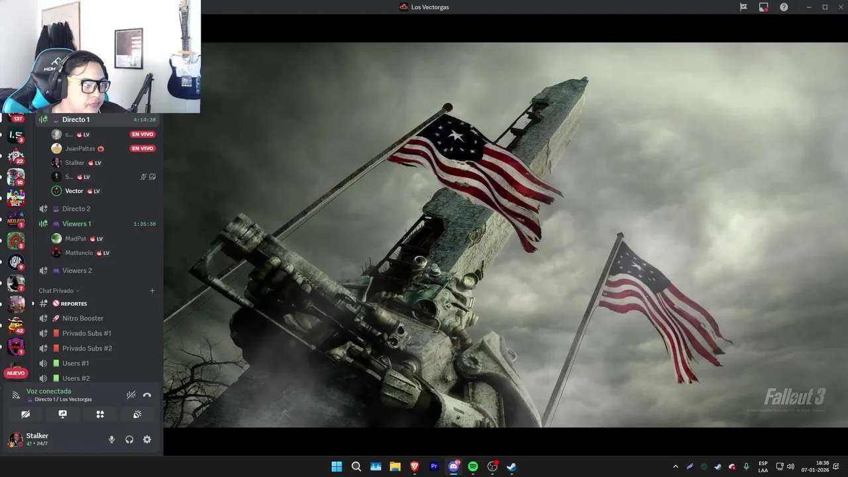Viewport: 848px width, 477px height.
Task: Join the Users #1 voice channel
Action: (x=98, y=363)
